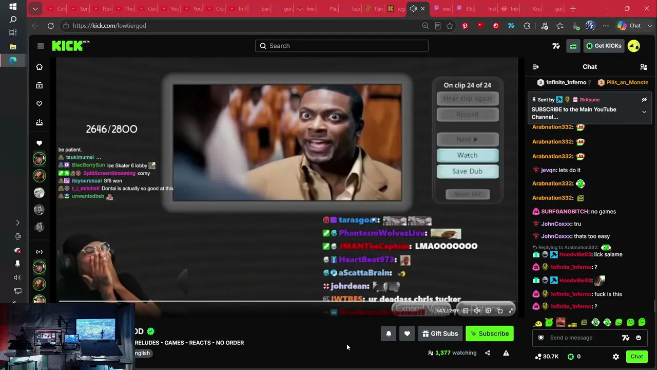Screen dimensions: 657x370
Task: Open browser downloads icon
Action: (x=576, y=26)
